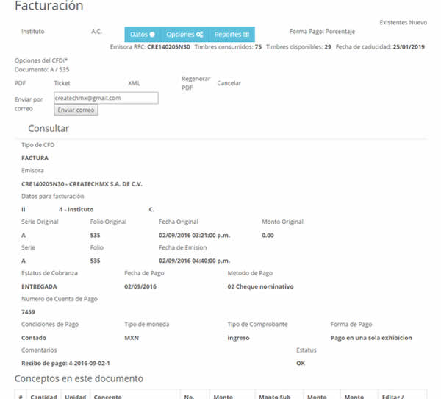Click the Concepto column header

(x=107, y=395)
